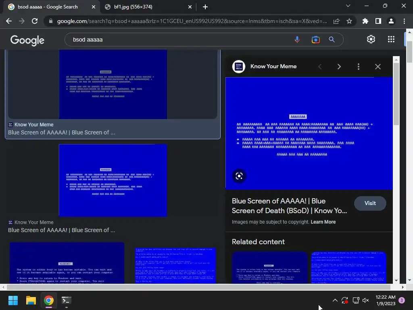Image resolution: width=413 pixels, height=310 pixels.
Task: Open Blue Screen of AAAAA! preview title link
Action: coord(289,206)
